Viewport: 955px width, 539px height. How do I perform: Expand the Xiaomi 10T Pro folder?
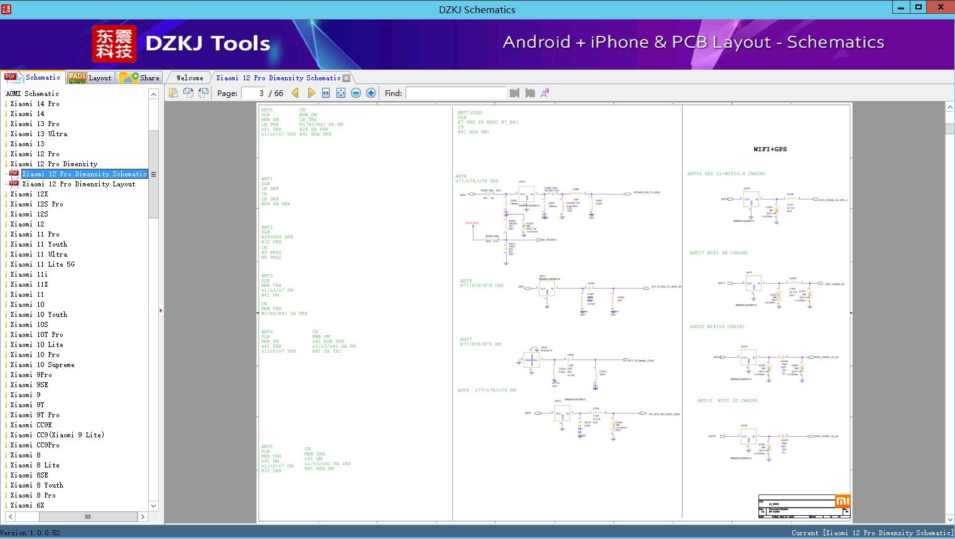click(x=36, y=334)
